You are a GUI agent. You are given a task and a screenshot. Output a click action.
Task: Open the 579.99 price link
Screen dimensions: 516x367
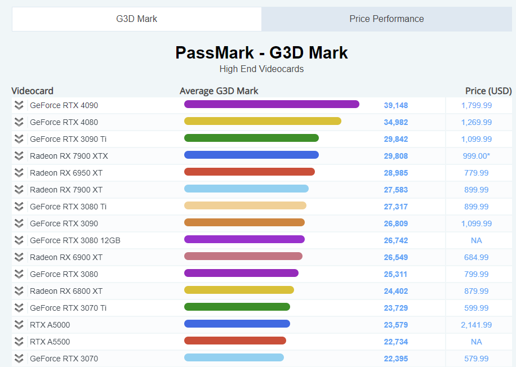(477, 359)
